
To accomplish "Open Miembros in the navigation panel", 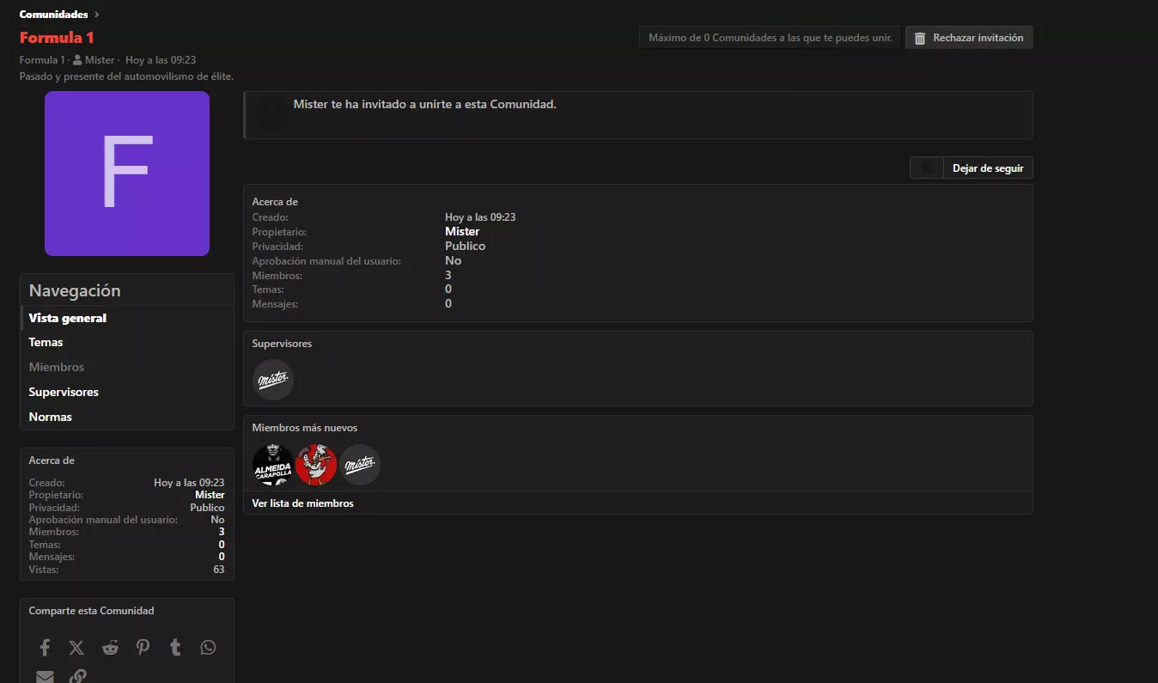I will (127, 367).
